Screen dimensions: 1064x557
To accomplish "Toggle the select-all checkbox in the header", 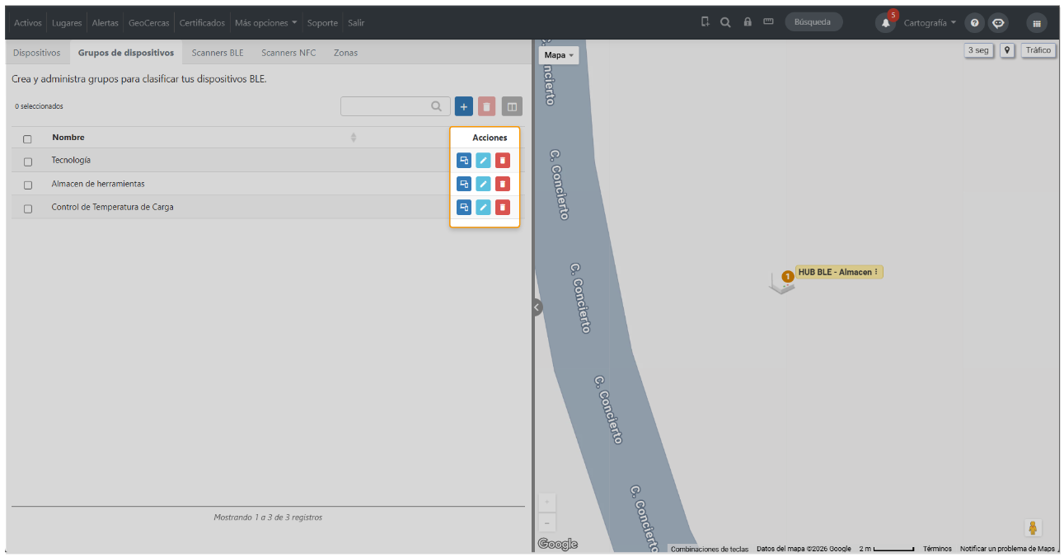I will click(x=27, y=138).
